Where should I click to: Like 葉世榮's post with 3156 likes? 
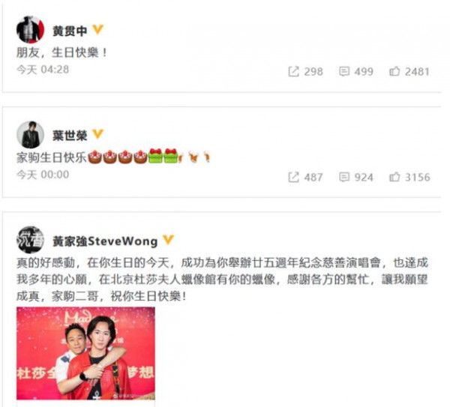point(409,177)
